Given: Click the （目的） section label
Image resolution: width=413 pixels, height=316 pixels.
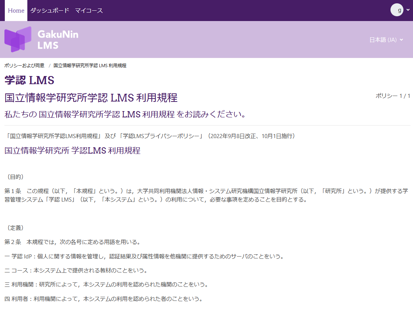Looking at the screenshot, I should [15, 177].
